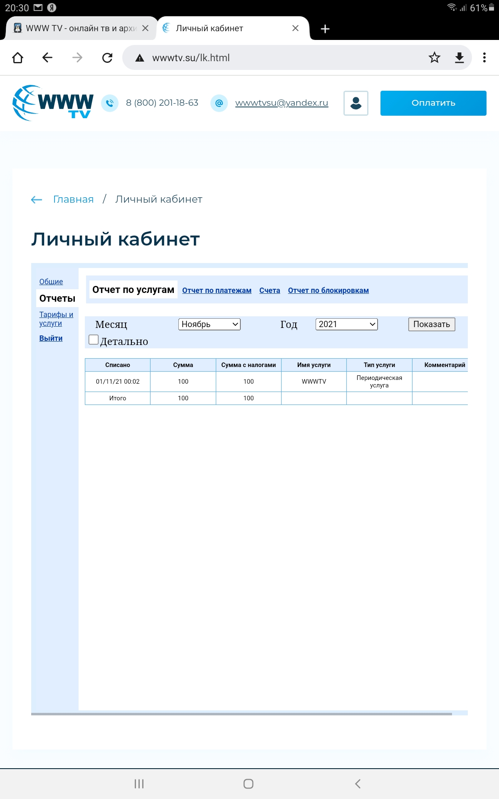Click wwwtvsu@yandex.ru email link
499x799 pixels.
[x=282, y=103]
